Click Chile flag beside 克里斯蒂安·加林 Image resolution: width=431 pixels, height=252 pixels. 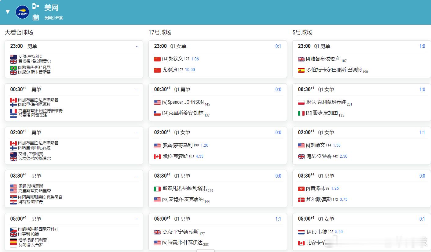pyautogui.click(x=157, y=113)
